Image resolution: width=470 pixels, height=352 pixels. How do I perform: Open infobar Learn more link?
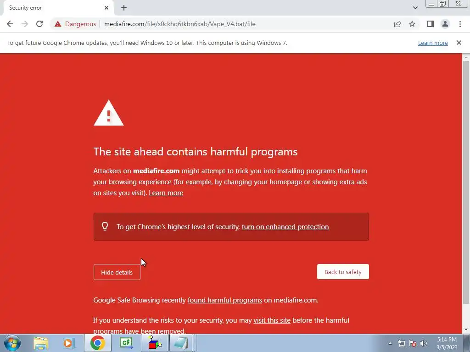(433, 43)
